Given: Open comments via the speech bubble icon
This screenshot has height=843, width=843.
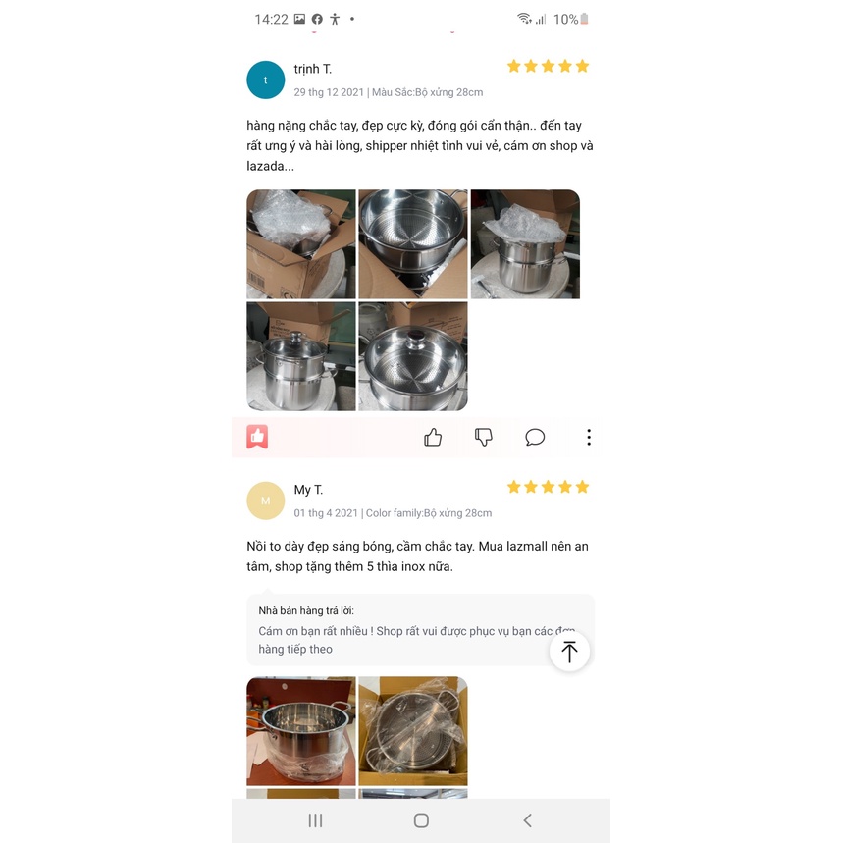Looking at the screenshot, I should (535, 437).
